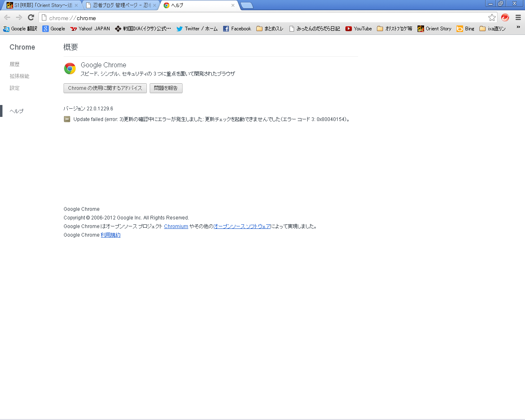Open 拡張機能 in the Chrome sidebar
Viewport: 525px width, 420px height.
(x=19, y=76)
